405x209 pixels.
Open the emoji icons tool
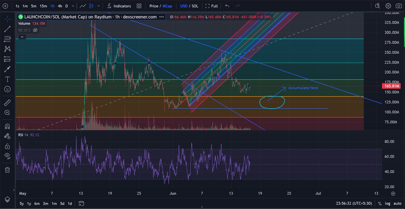tap(7, 89)
